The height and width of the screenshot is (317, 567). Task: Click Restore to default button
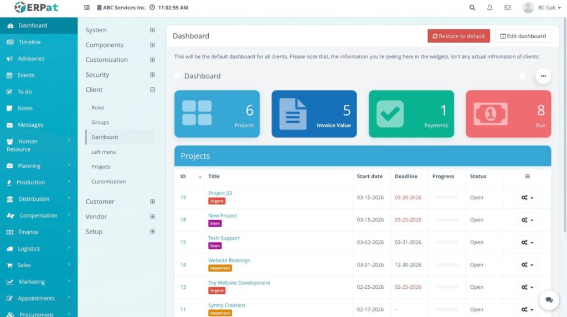click(458, 36)
